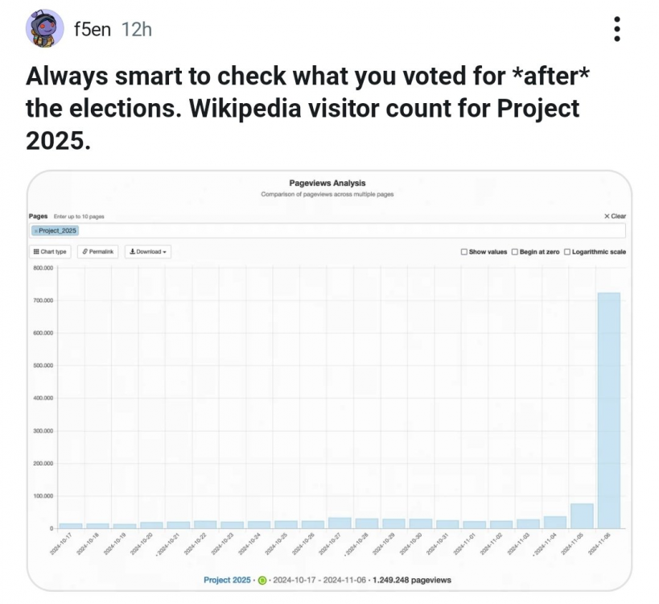Select the 2024-11-05 bar in chart
Screen dimensions: 659x604
(x=582, y=516)
